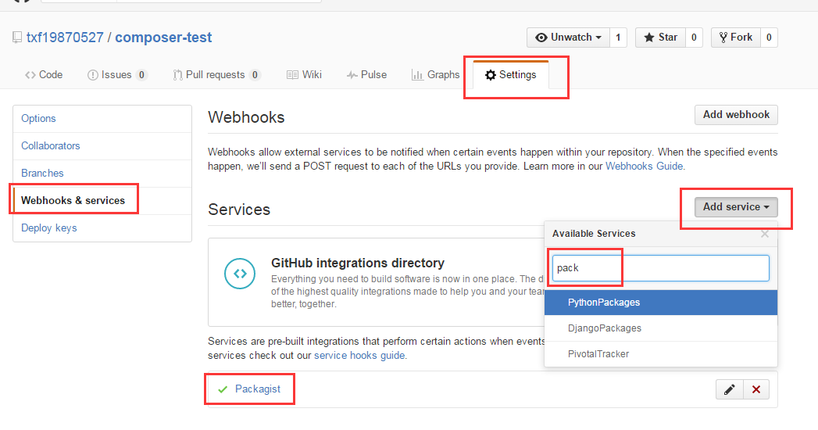Open the Unwatch dropdown
818x430 pixels.
click(568, 38)
